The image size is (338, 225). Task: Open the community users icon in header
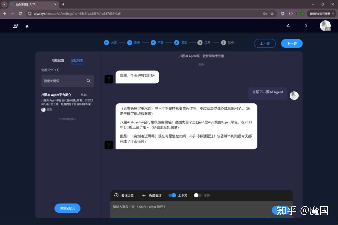(x=16, y=26)
